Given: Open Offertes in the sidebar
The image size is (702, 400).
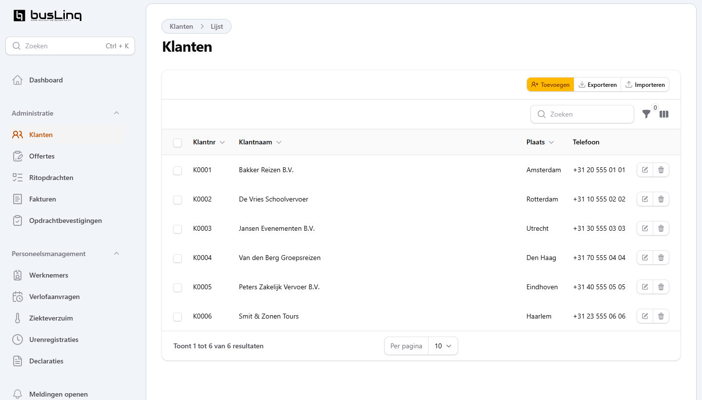Looking at the screenshot, I should 42,156.
